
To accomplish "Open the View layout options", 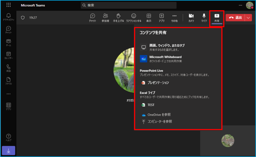I will pos(149,18).
